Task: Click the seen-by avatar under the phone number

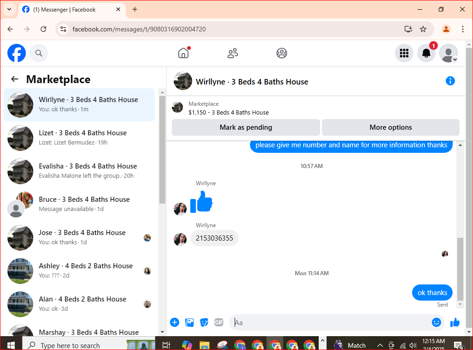Action: (445, 254)
